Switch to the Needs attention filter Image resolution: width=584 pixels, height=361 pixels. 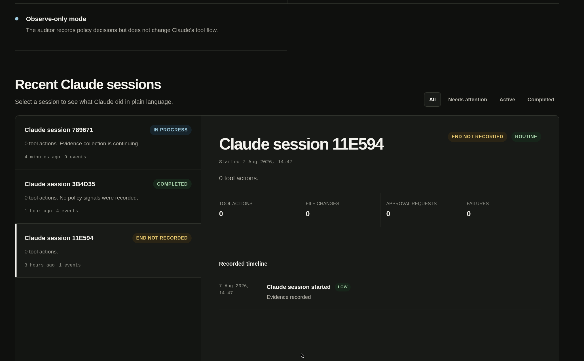[467, 100]
